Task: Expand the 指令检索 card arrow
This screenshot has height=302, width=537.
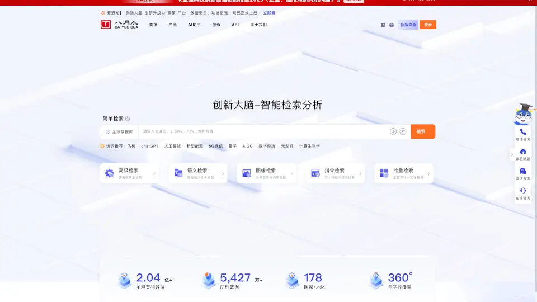Action: [x=360, y=174]
